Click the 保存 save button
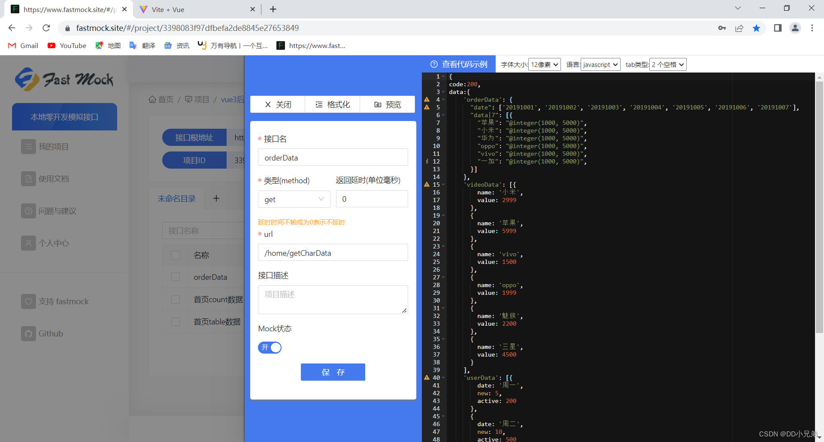824x442 pixels. 333,372
